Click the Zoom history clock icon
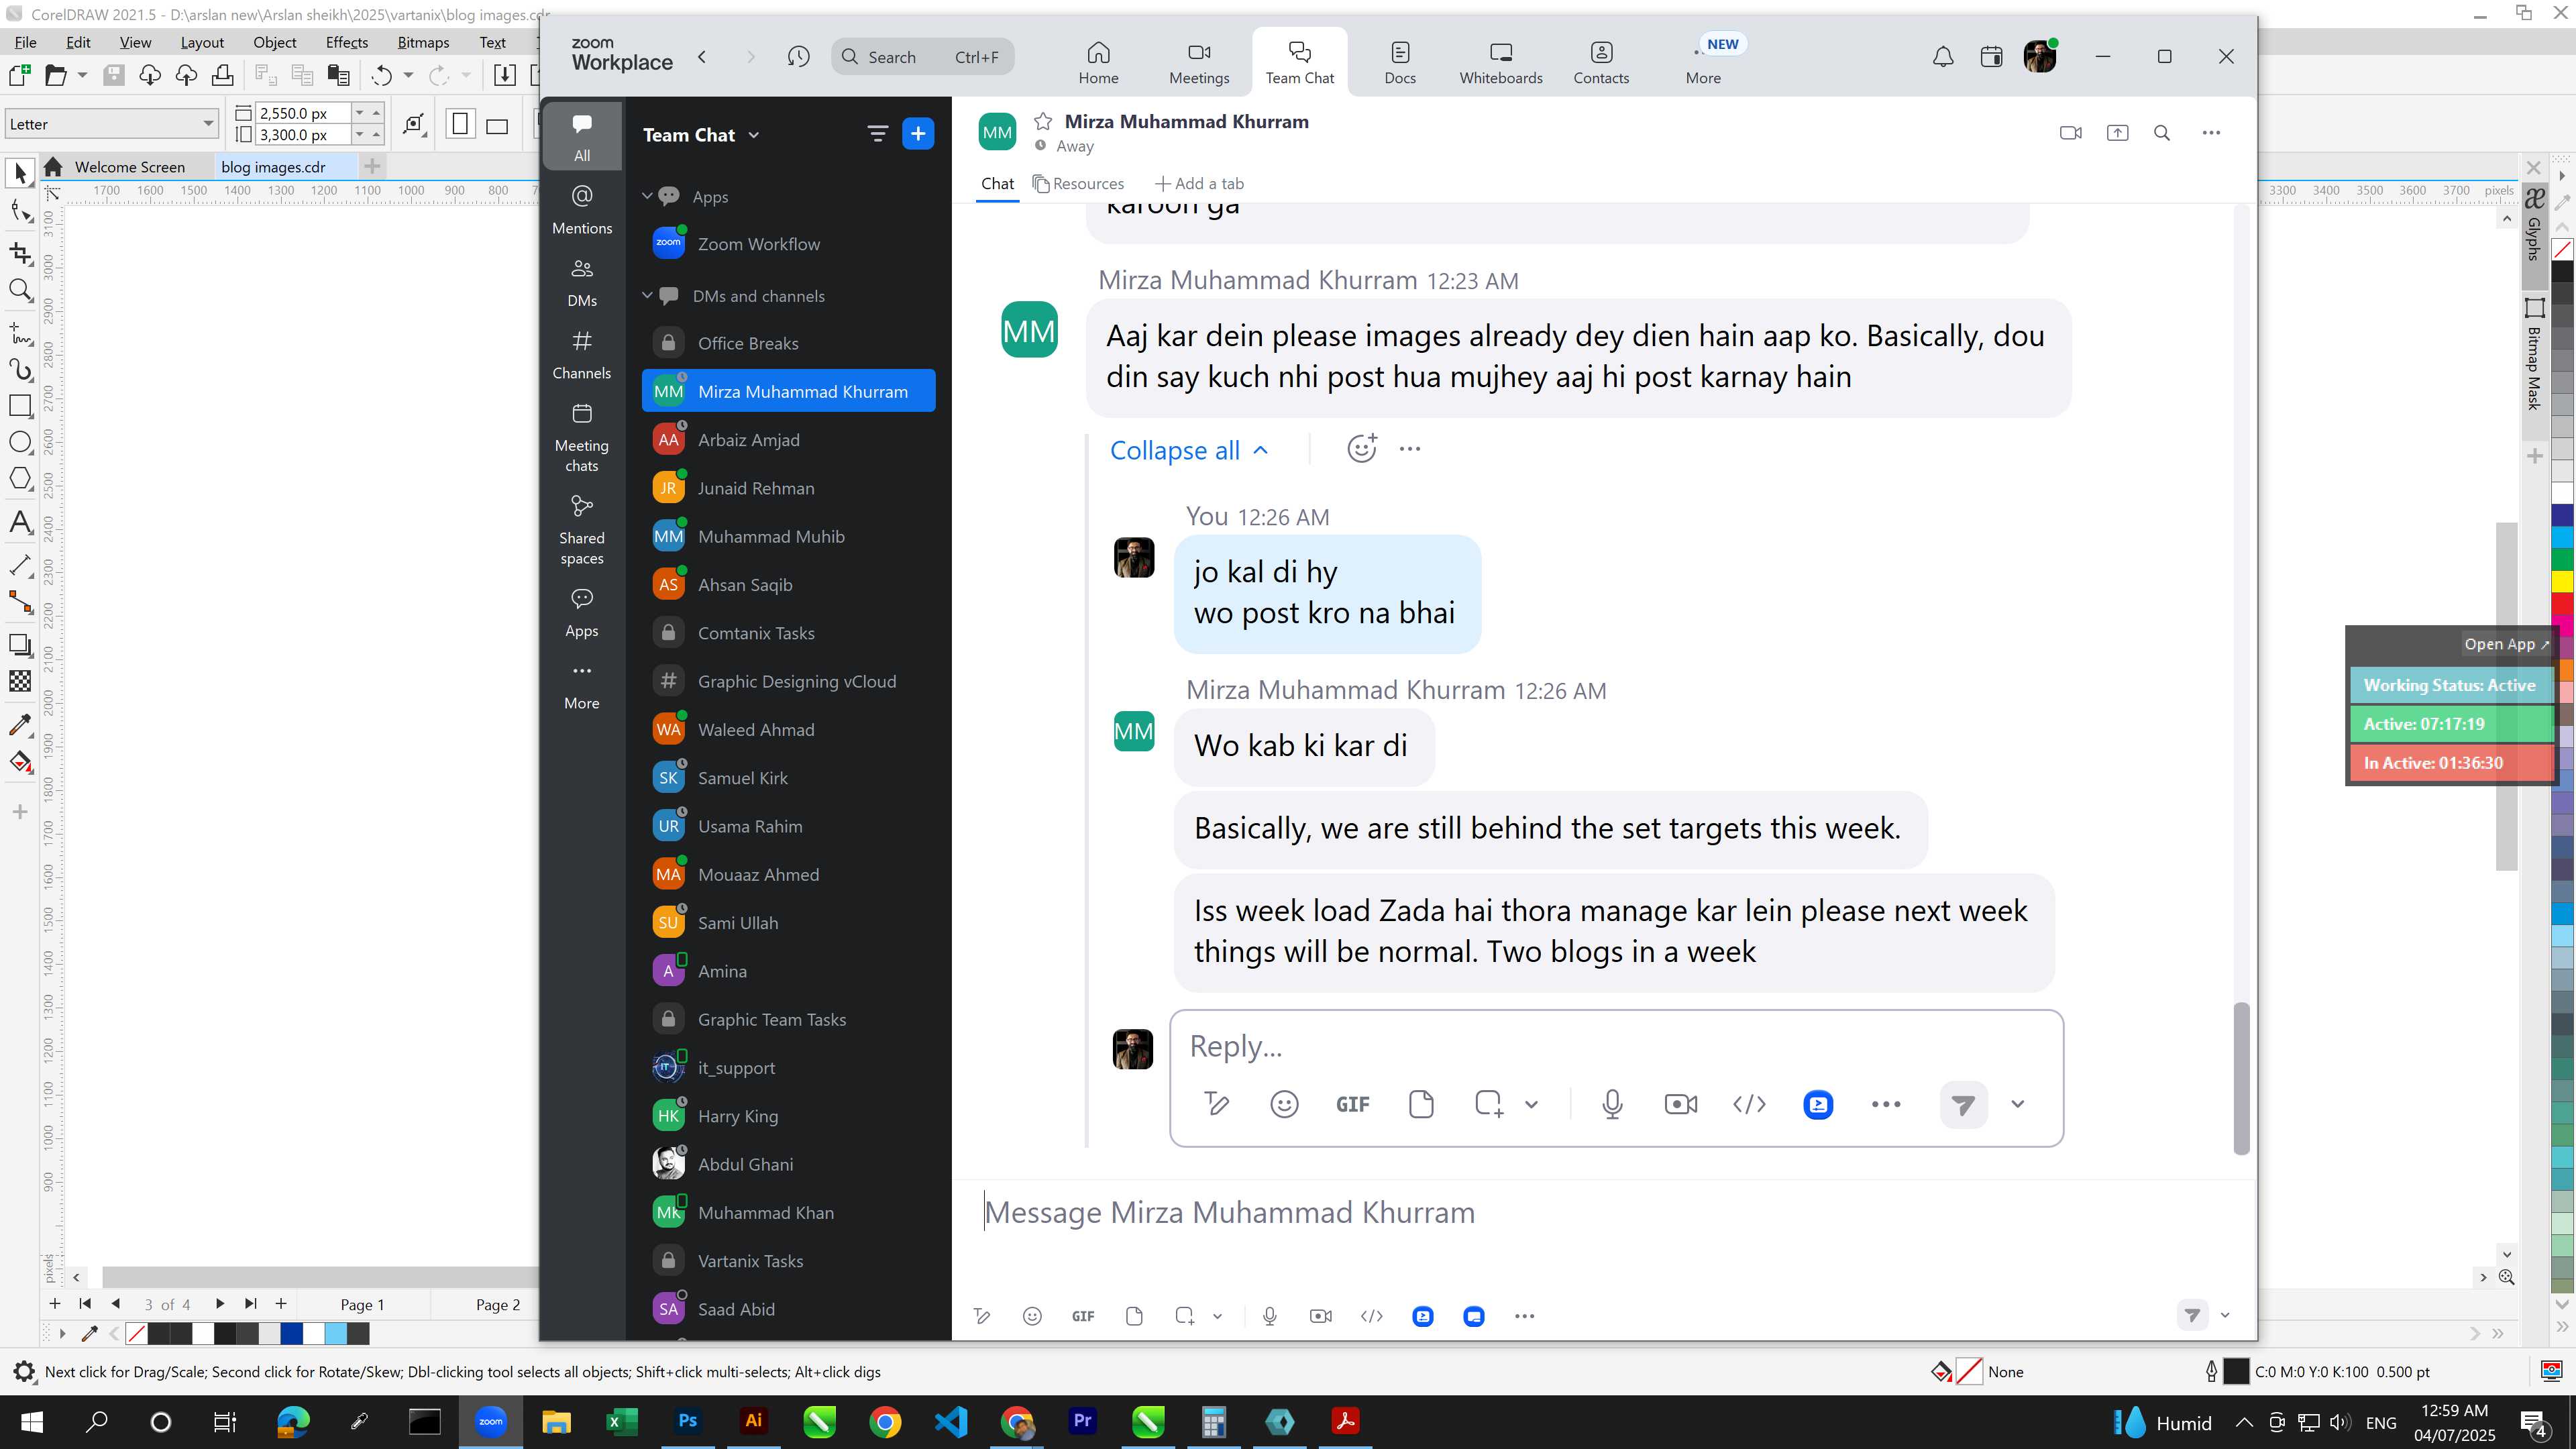Viewport: 2576px width, 1449px height. pyautogui.click(x=798, y=57)
